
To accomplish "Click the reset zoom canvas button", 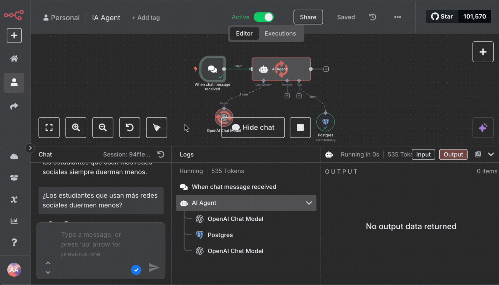I will tap(130, 127).
